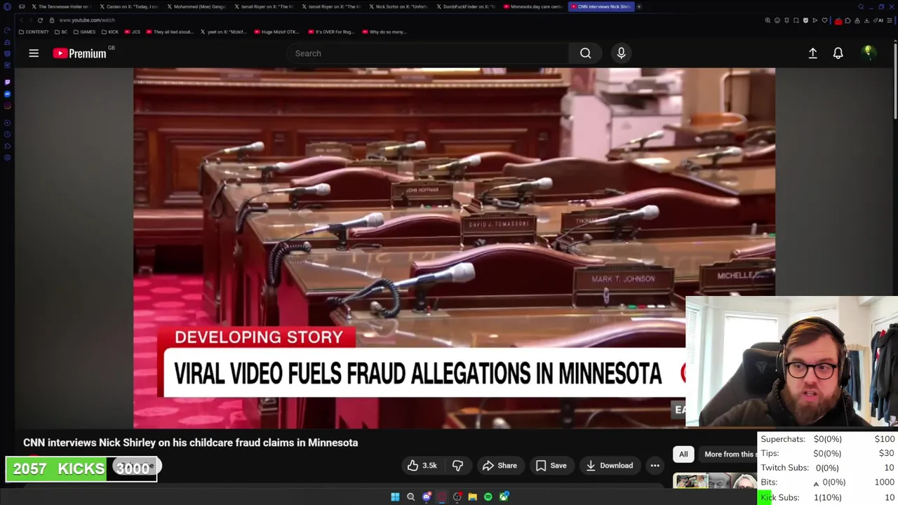
Task: Open the first recommended video thumbnail
Action: (714, 481)
